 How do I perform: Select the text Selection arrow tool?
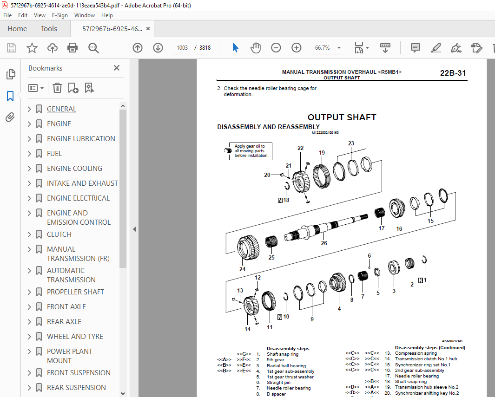[x=235, y=47]
